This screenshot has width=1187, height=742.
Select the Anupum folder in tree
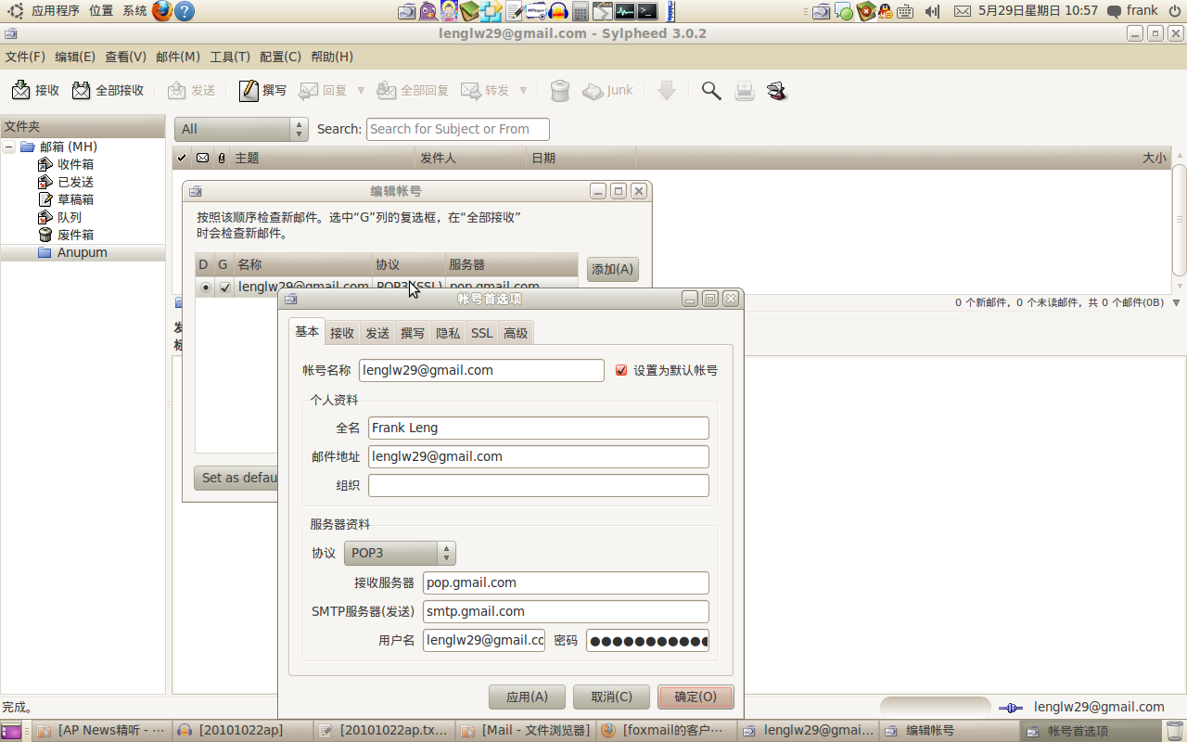tap(83, 252)
